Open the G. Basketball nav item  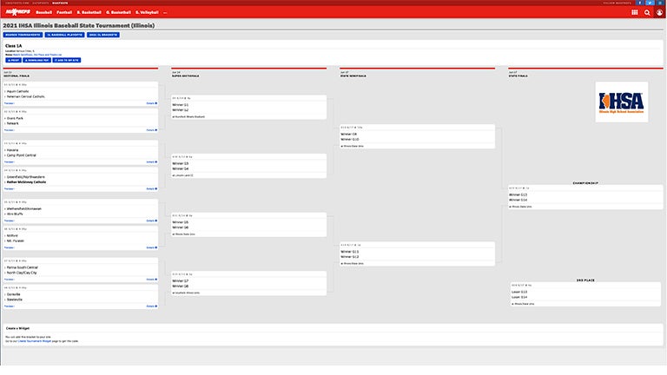pos(118,12)
